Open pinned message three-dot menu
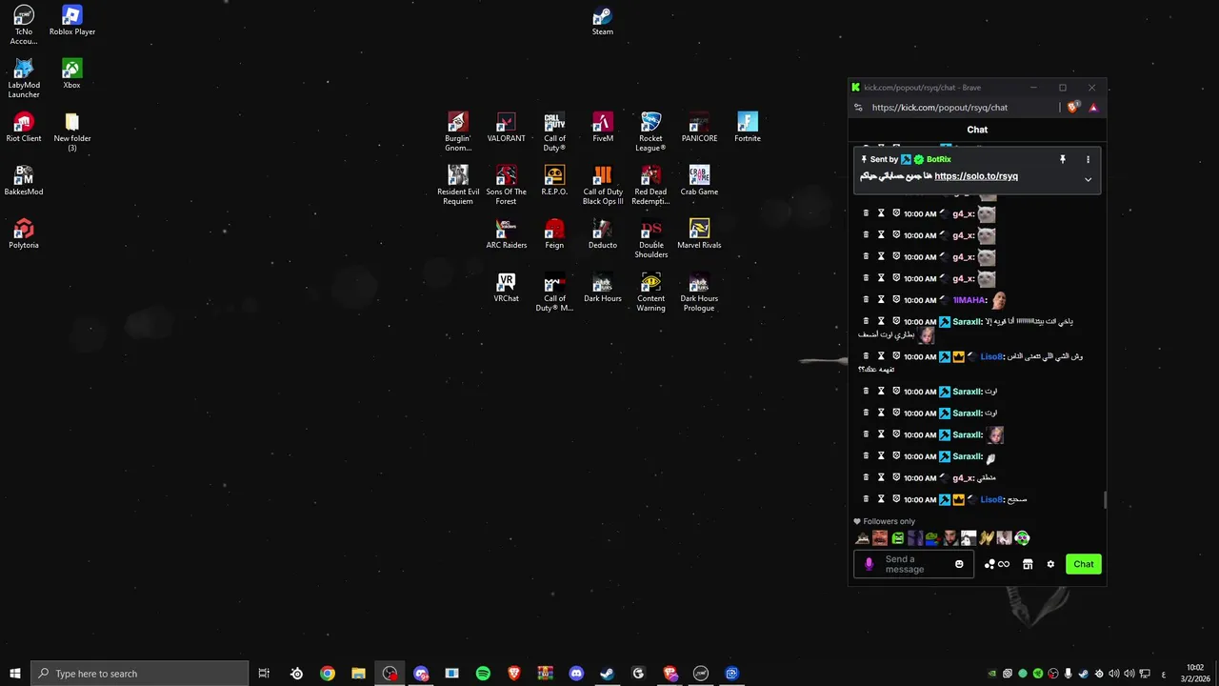The height and width of the screenshot is (686, 1219). [x=1088, y=159]
